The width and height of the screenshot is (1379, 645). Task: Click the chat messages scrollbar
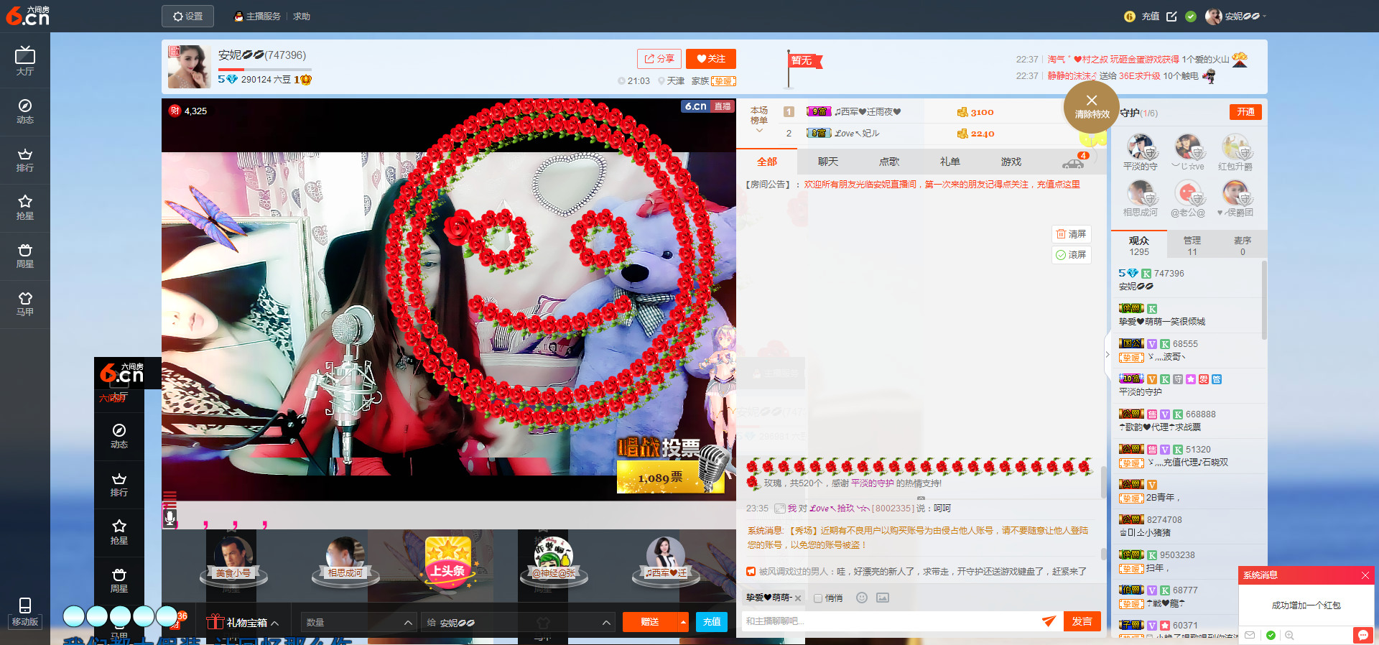(x=1103, y=483)
